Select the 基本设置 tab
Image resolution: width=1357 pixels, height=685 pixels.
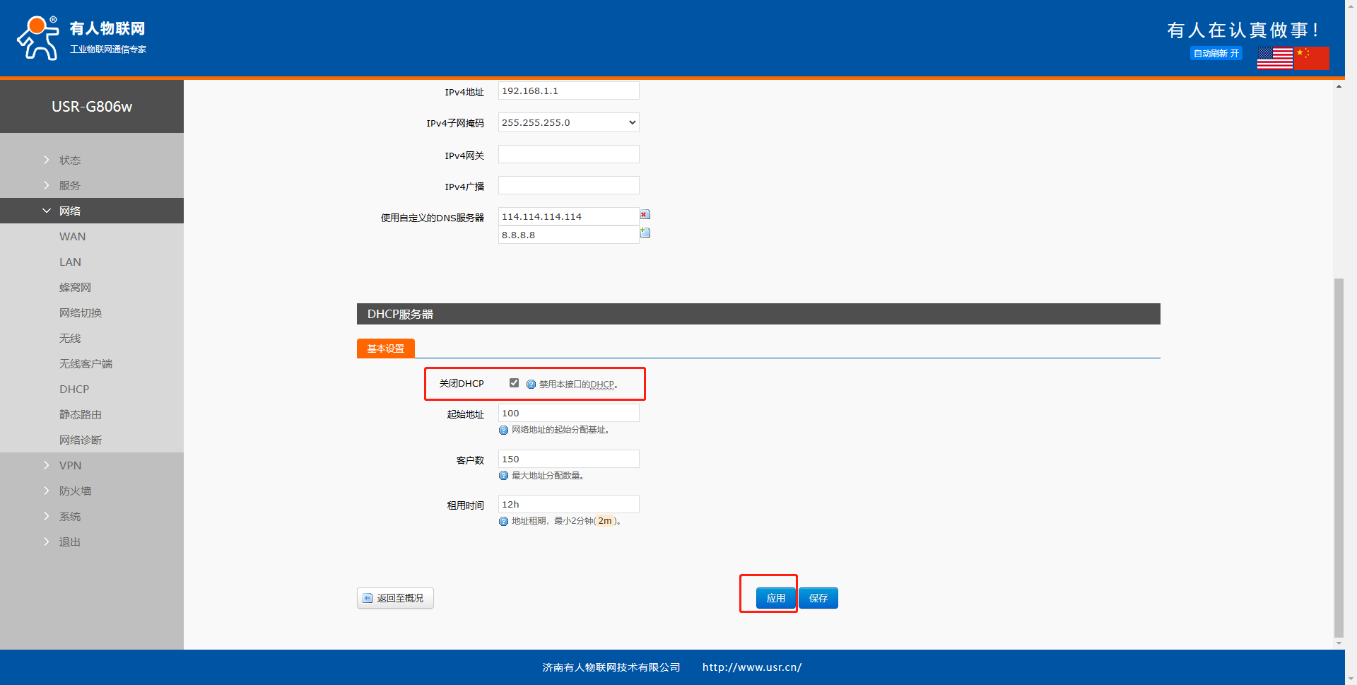[385, 349]
